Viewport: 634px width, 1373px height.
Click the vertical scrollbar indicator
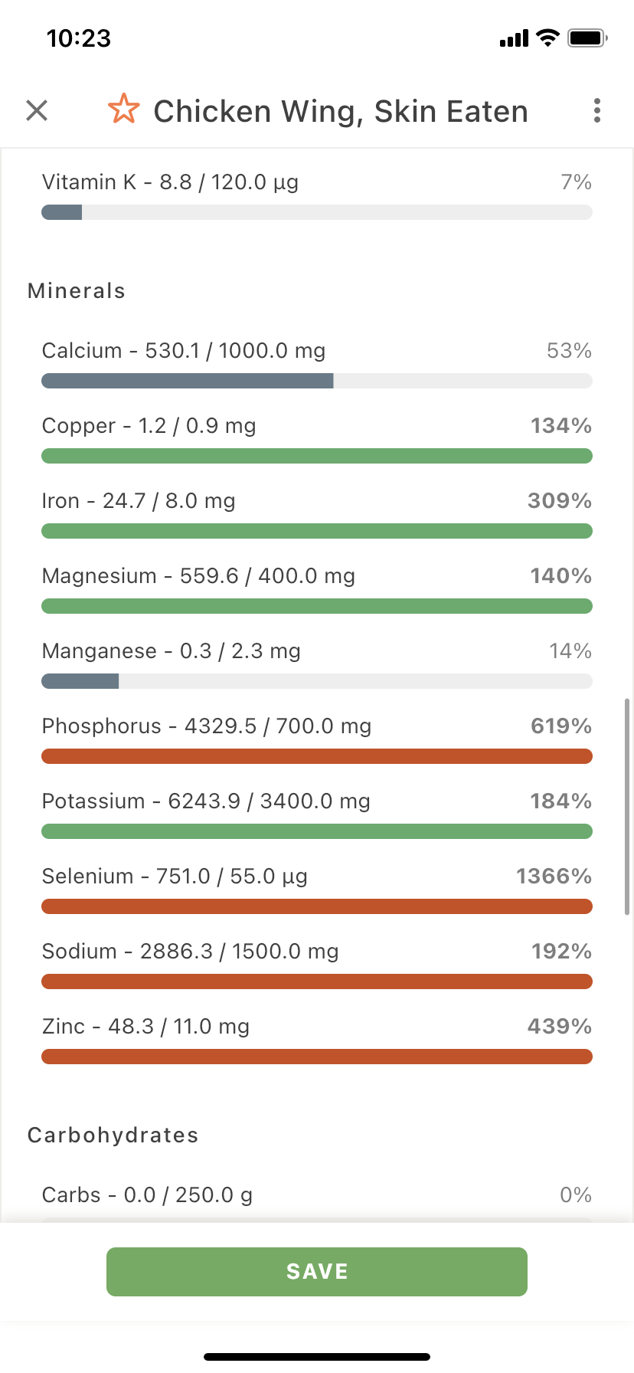(627, 806)
